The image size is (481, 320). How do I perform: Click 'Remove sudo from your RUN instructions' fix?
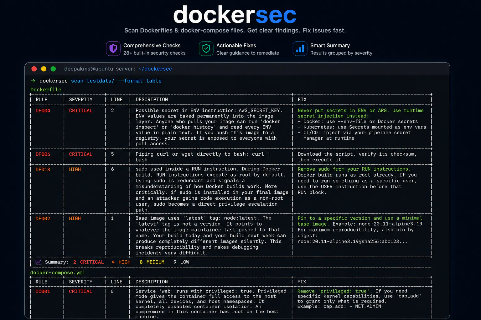354,169
